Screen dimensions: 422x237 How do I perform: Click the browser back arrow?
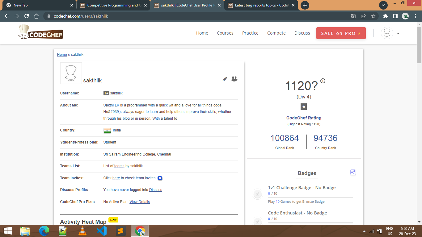click(x=7, y=16)
